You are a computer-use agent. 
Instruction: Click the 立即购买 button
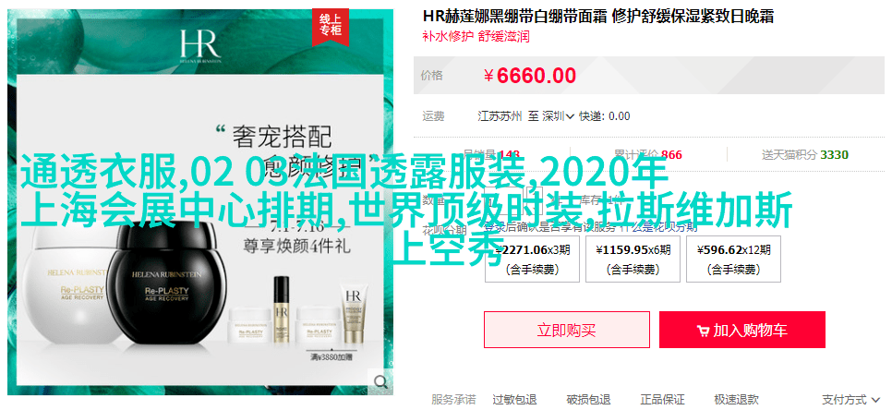(567, 330)
